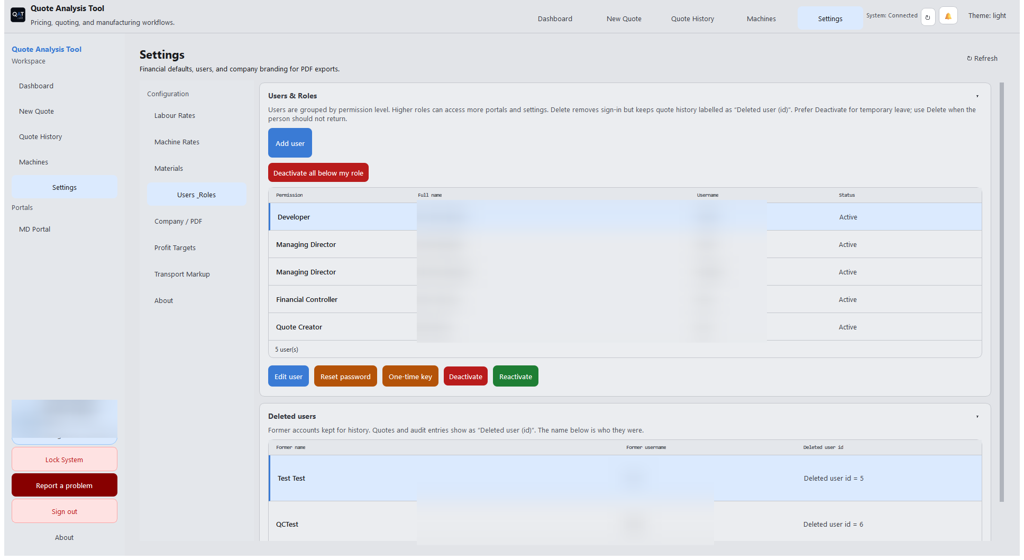The image size is (1024, 560).
Task: Click the Edit user button
Action: [x=288, y=377]
